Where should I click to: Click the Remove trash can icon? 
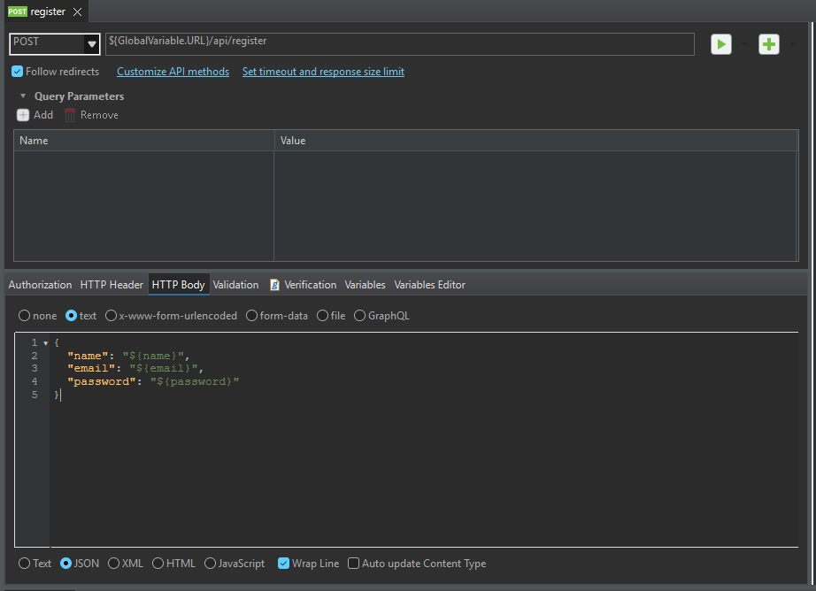(x=70, y=115)
